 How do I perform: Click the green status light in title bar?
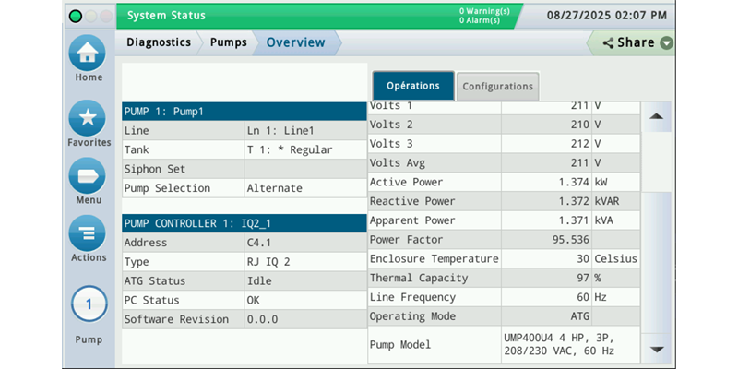[76, 17]
